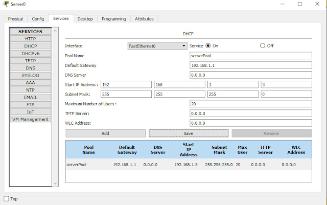This screenshot has width=327, height=205.
Task: Select the serverPool table row
Action: (189, 165)
